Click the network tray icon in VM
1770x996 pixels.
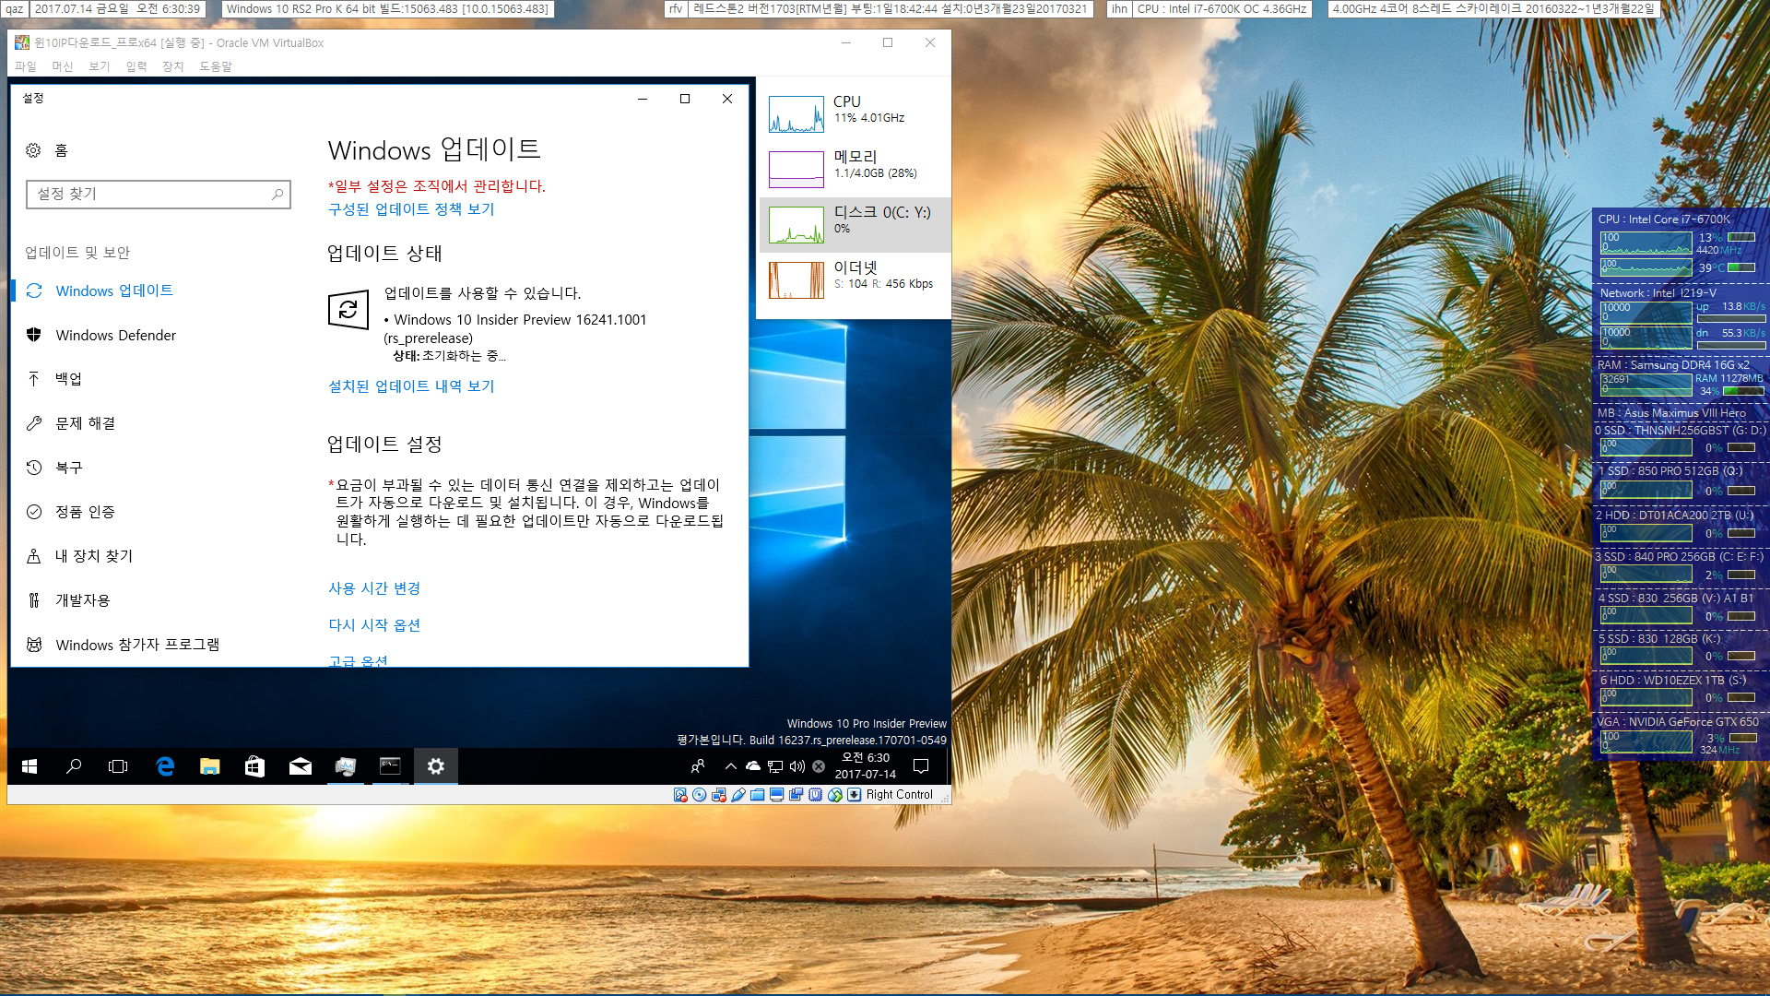(x=775, y=766)
